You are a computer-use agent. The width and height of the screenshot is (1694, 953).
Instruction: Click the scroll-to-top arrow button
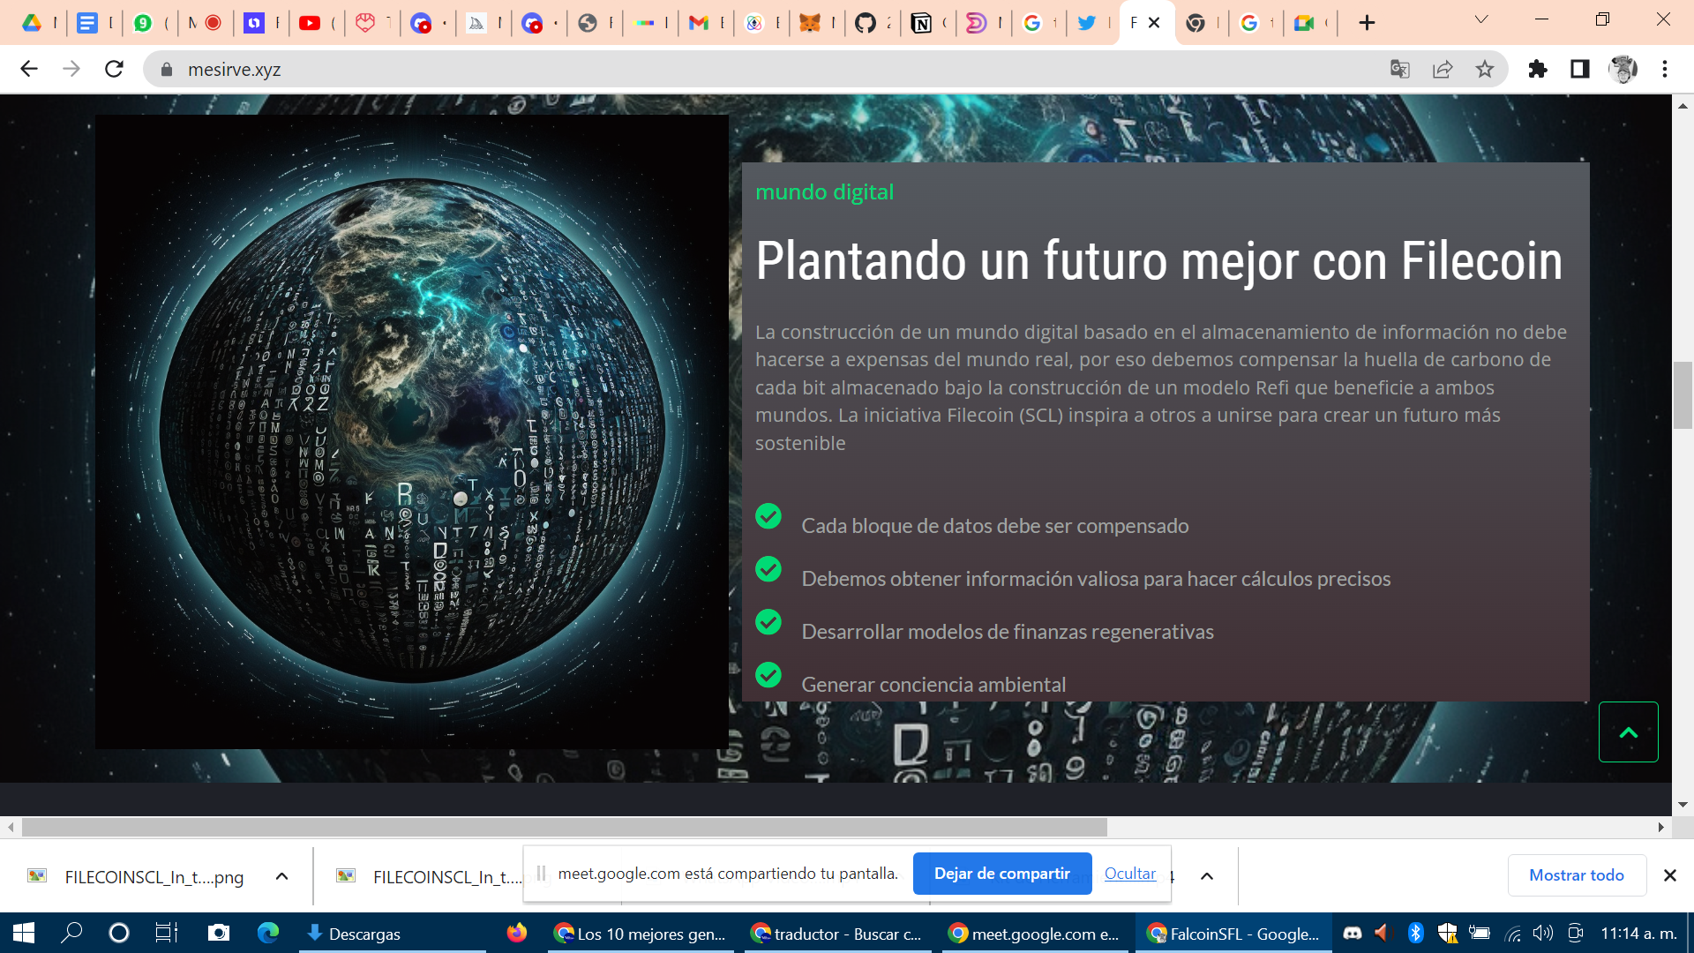[x=1629, y=732]
